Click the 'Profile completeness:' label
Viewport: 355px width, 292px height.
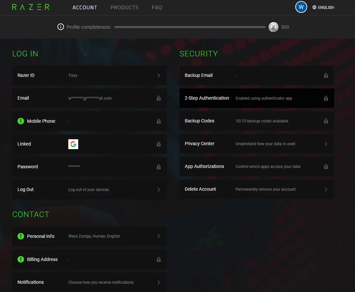coord(89,27)
